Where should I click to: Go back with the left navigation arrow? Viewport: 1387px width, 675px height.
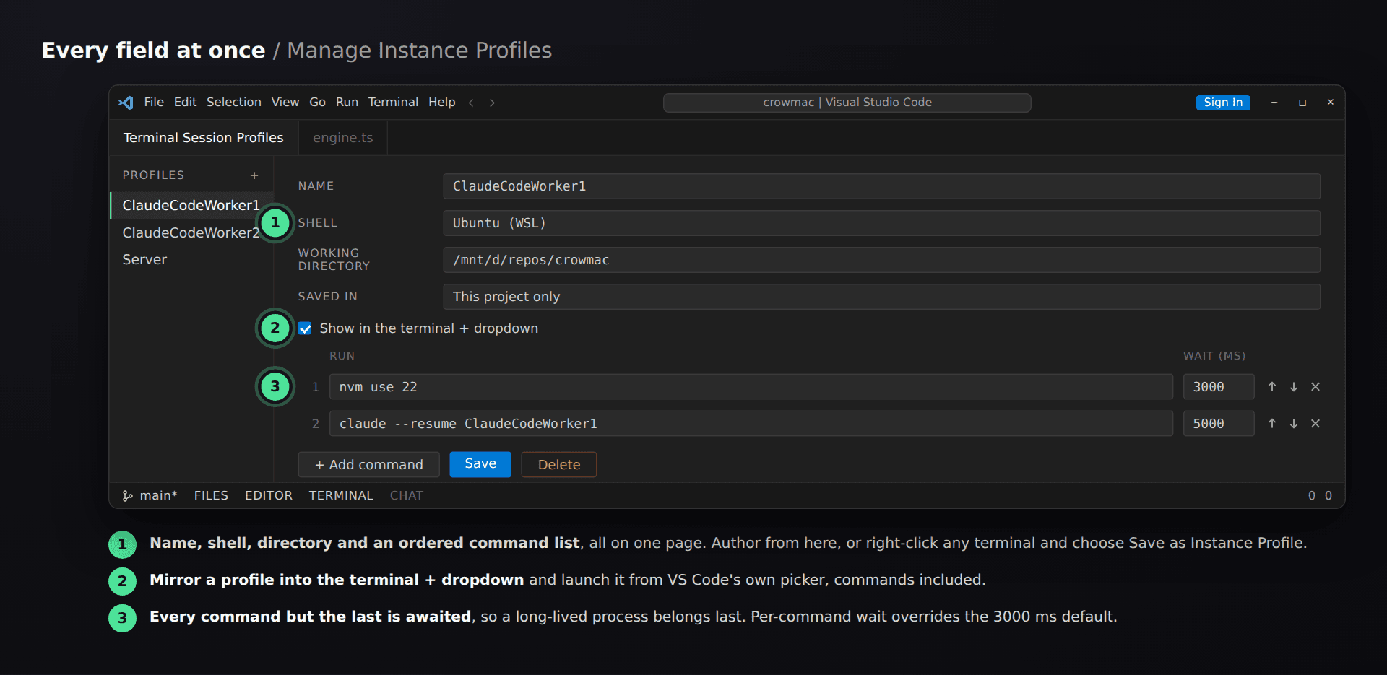pos(471,103)
